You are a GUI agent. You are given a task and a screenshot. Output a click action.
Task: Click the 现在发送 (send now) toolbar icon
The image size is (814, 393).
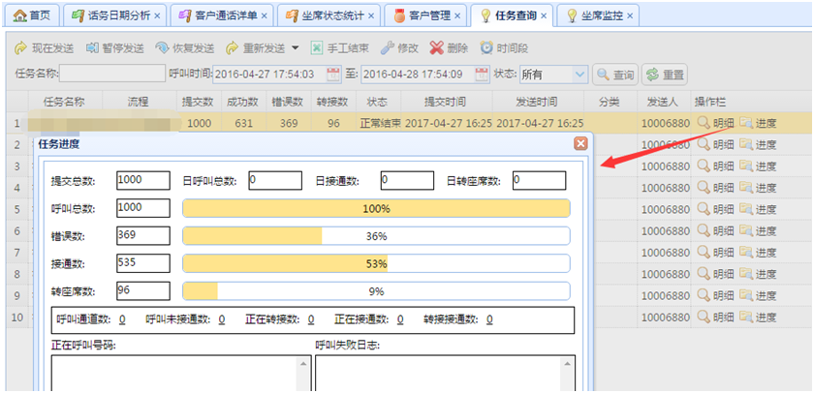pyautogui.click(x=21, y=47)
